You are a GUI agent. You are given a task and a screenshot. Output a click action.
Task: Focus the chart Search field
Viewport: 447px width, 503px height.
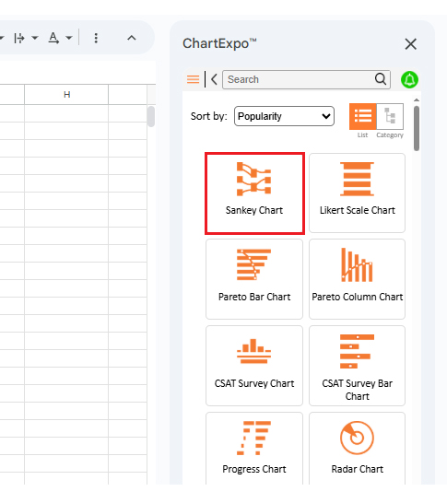[x=300, y=79]
